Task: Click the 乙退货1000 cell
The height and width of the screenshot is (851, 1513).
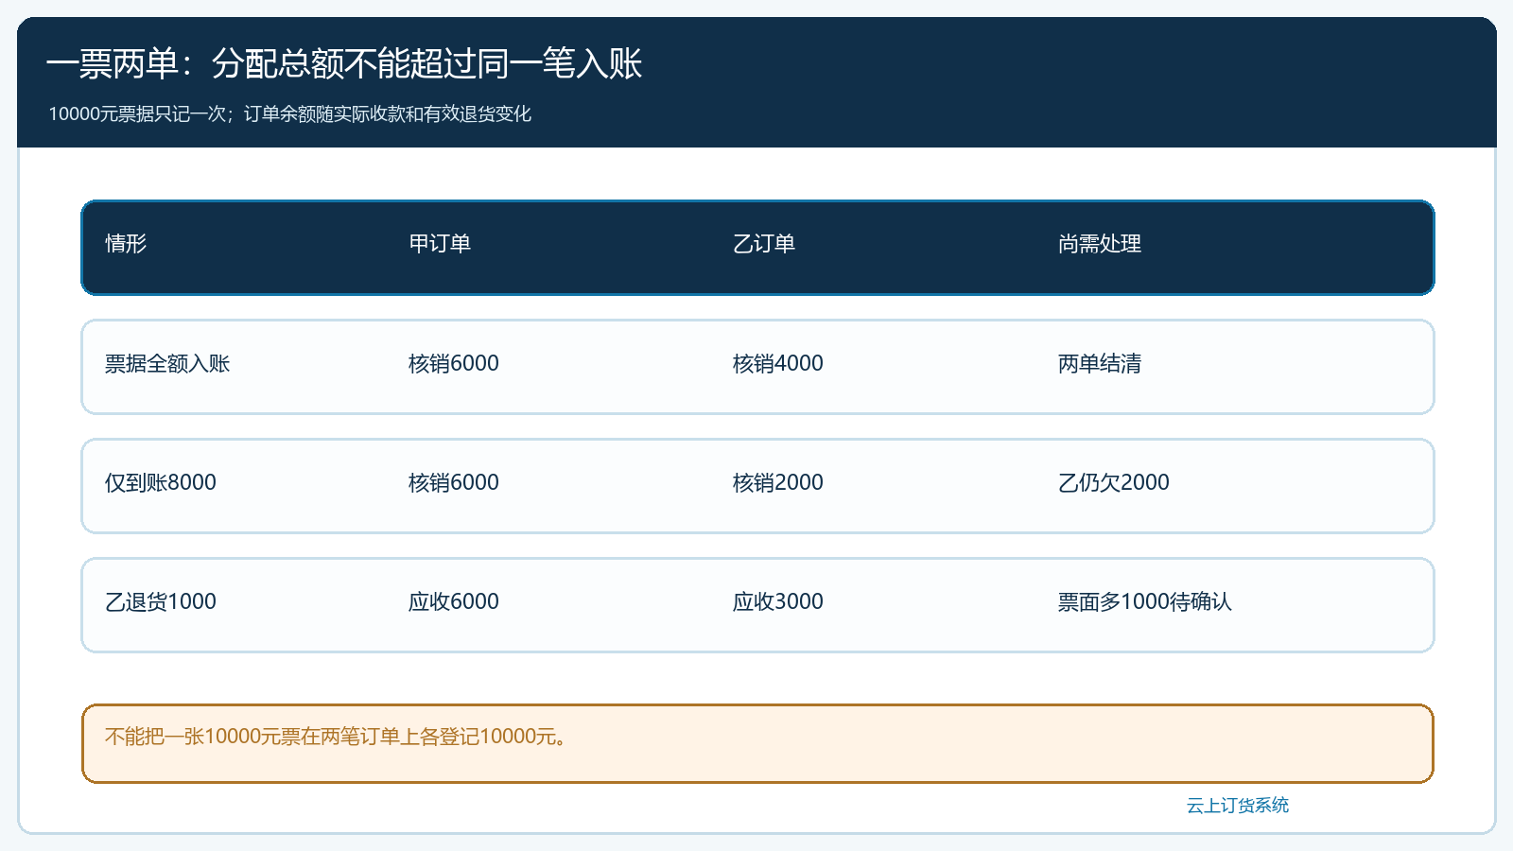Action: [x=161, y=602]
